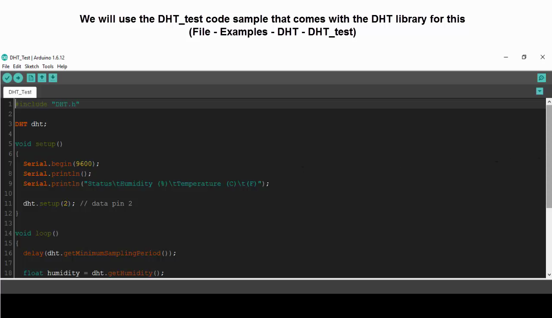552x318 pixels.
Task: Click the Open sketch up-arrow icon
Action: (42, 78)
